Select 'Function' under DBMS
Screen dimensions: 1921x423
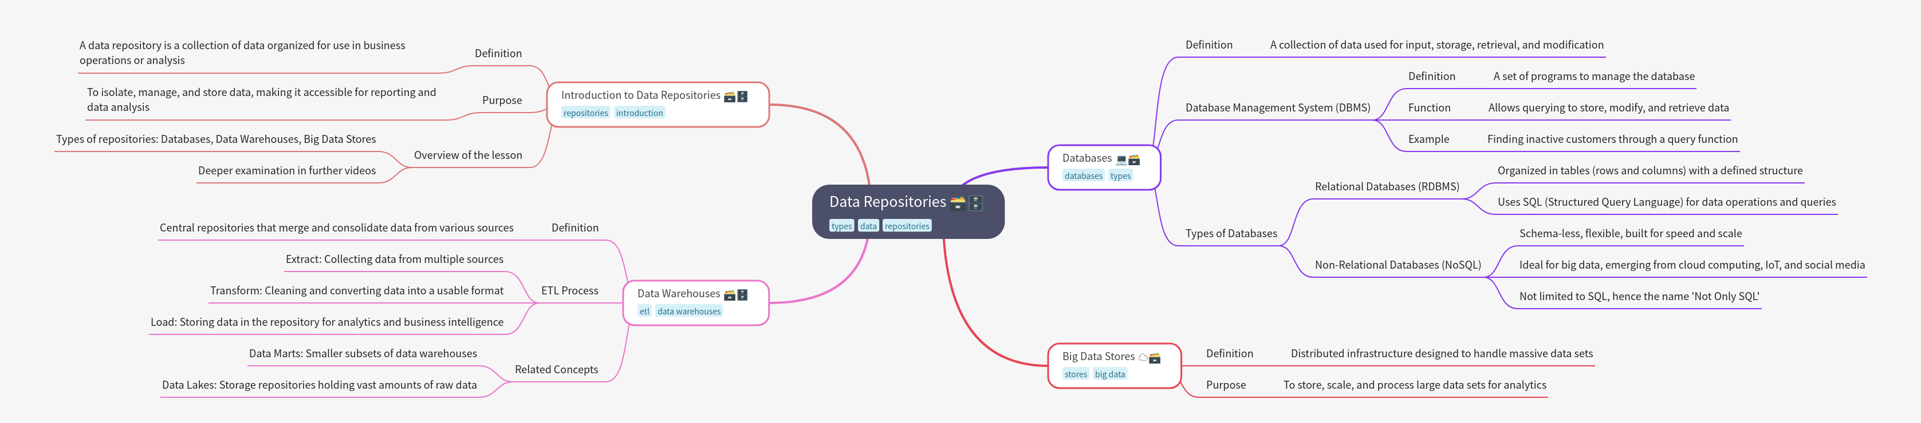[x=1429, y=108]
